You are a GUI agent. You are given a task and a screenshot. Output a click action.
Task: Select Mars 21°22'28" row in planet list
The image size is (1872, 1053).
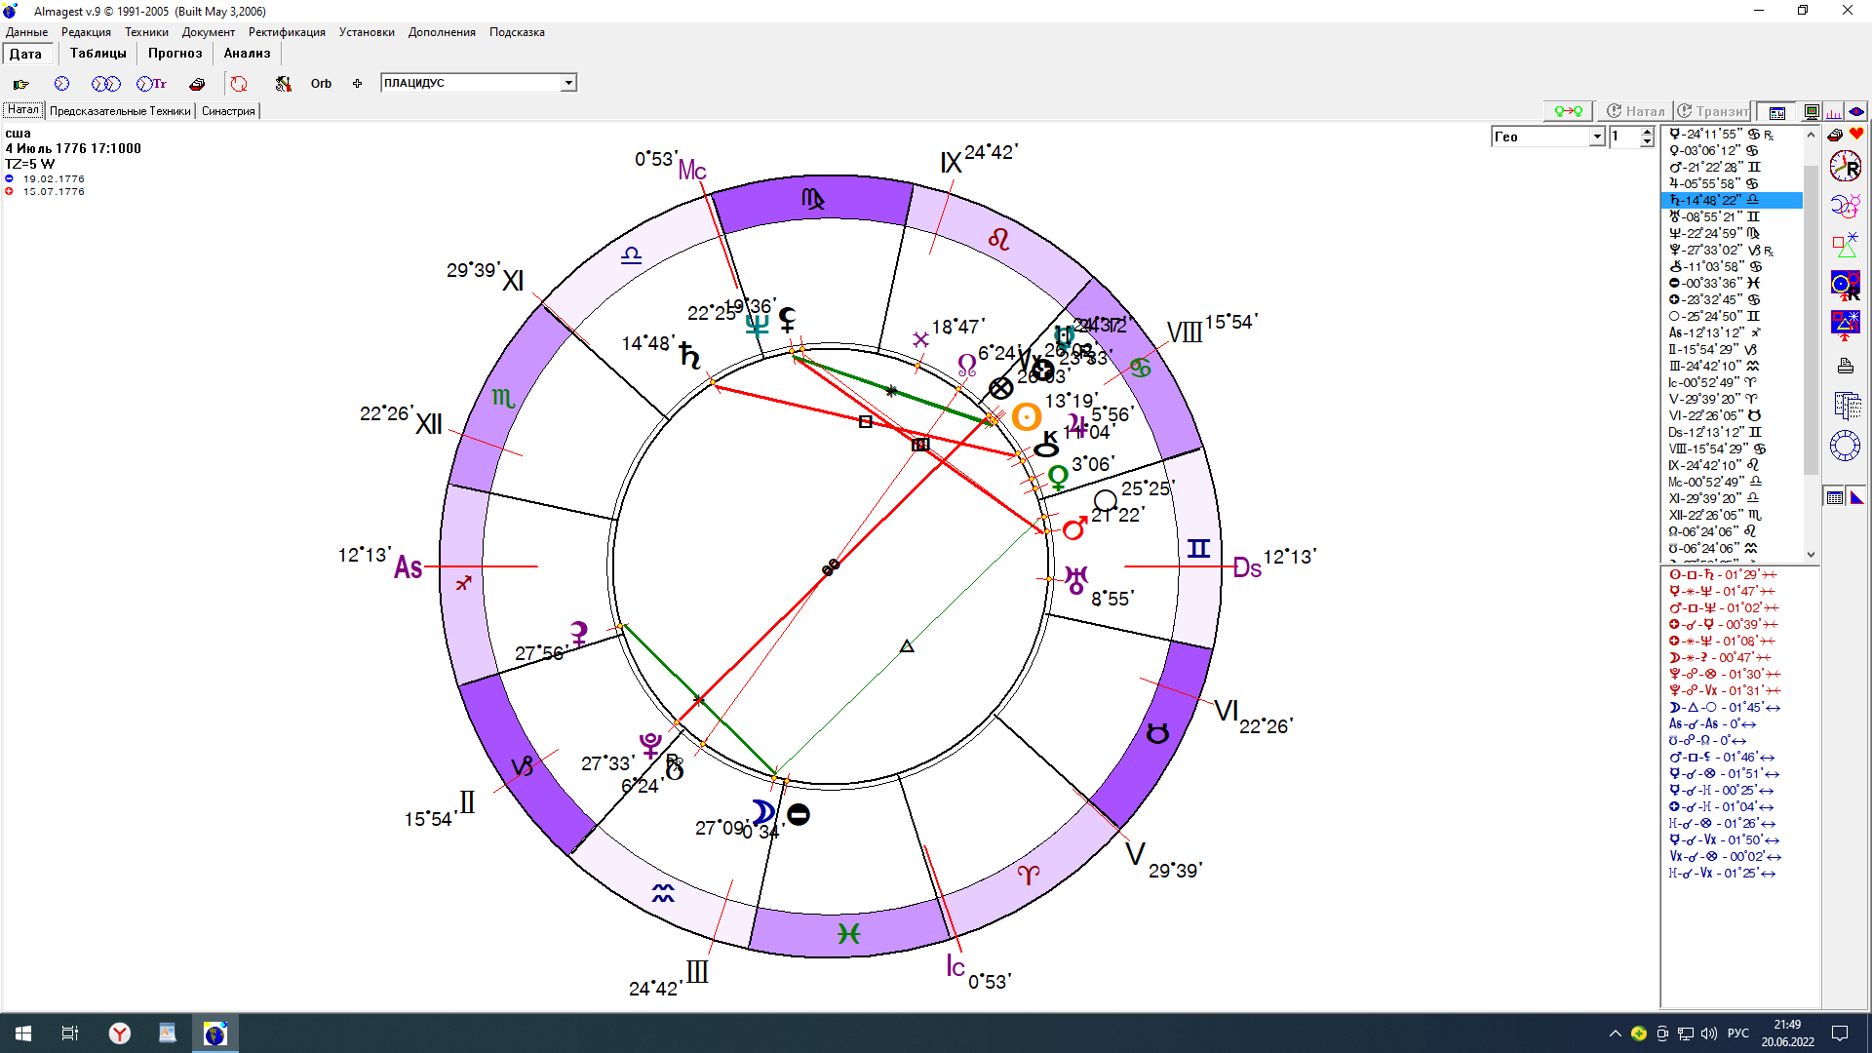[x=1732, y=167]
